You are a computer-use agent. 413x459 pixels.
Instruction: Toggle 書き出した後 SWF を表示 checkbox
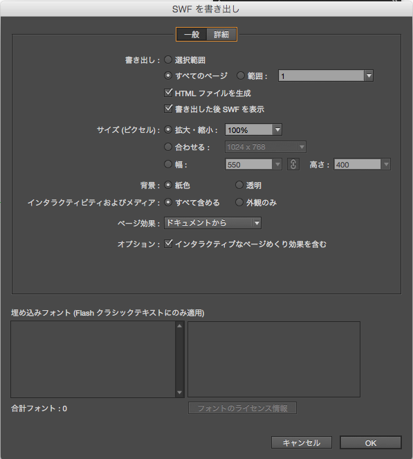pyautogui.click(x=168, y=109)
